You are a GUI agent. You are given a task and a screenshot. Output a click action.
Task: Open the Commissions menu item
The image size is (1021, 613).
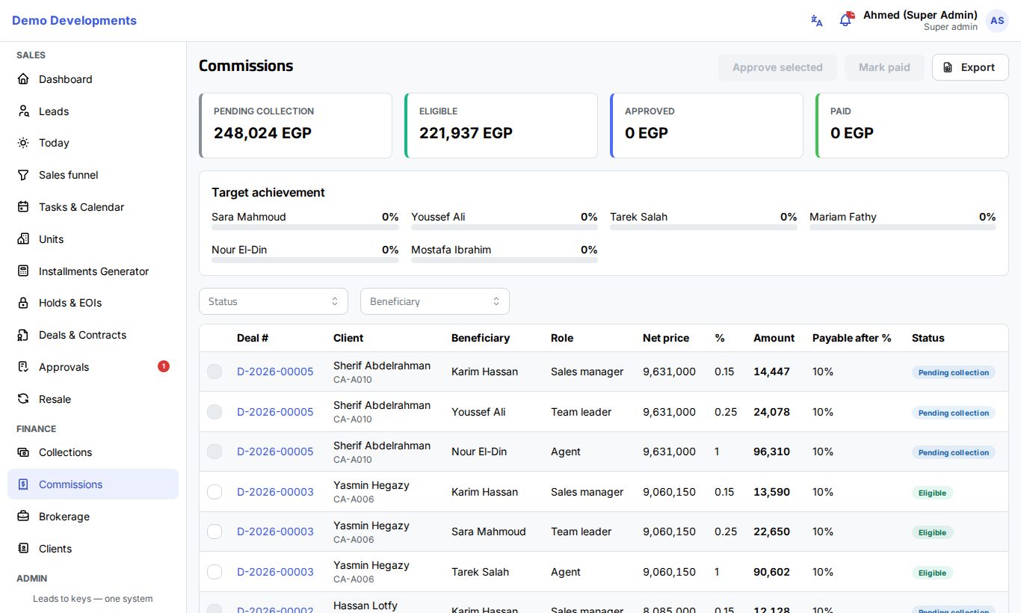click(x=93, y=484)
